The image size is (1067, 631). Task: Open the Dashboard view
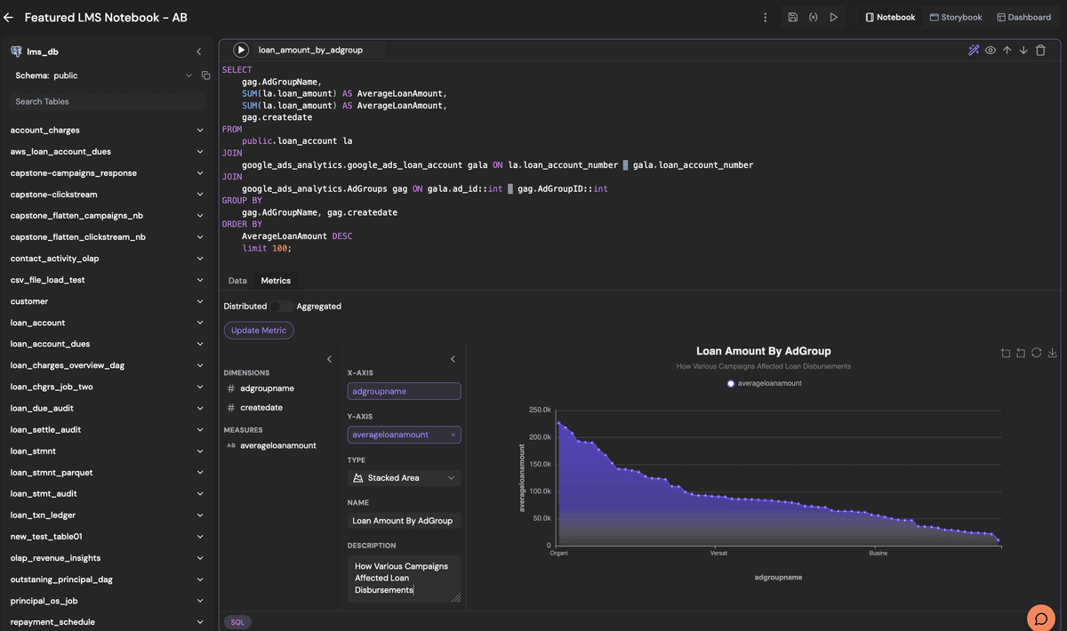coord(1023,17)
